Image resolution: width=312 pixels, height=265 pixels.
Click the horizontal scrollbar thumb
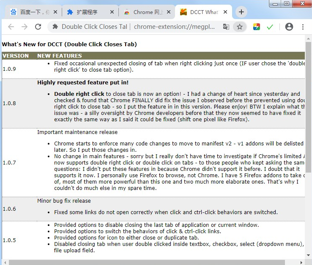147,262
